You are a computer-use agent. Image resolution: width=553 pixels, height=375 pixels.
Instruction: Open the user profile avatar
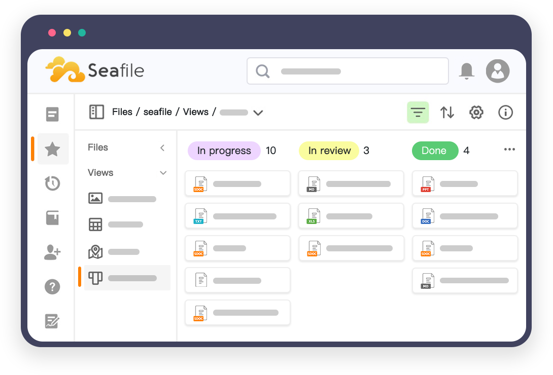click(x=497, y=71)
